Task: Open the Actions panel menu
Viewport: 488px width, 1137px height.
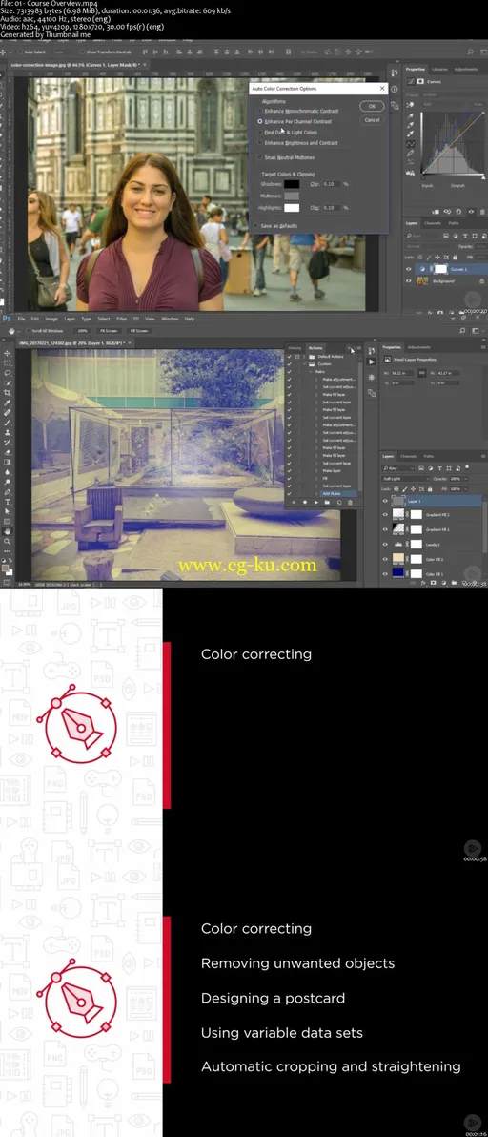Action: [x=359, y=347]
